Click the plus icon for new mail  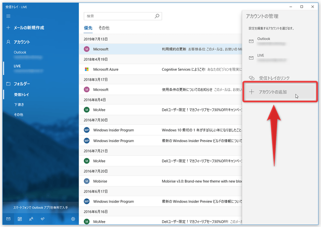[x=8, y=28]
